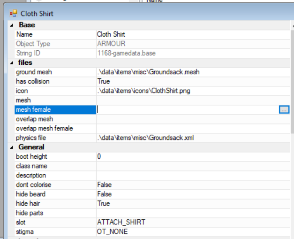294x239 pixels.
Task: Click the description value field
Action: [193, 175]
